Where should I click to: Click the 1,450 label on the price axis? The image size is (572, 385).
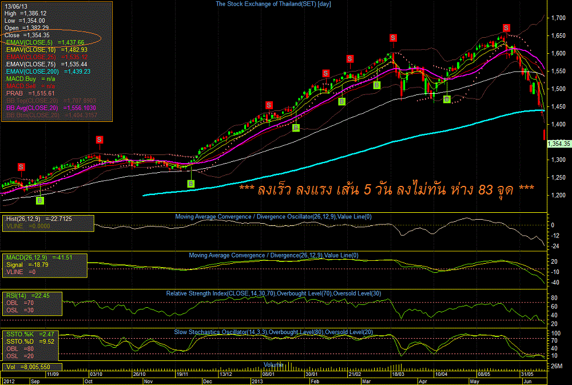coord(558,106)
